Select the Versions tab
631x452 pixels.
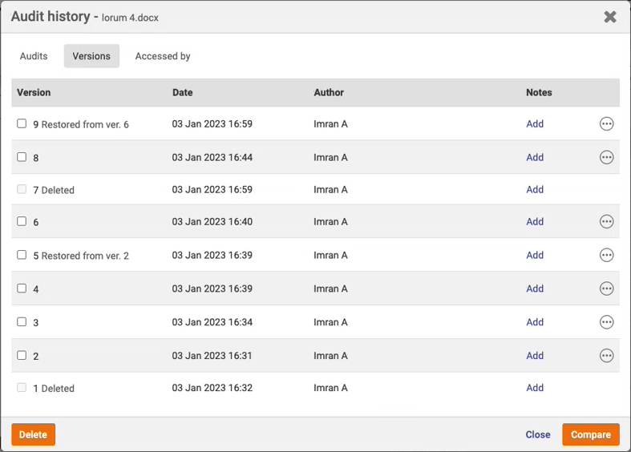pos(91,56)
